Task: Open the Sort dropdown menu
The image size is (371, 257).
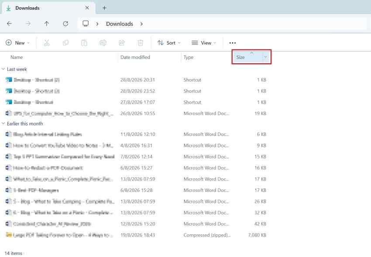Action: point(169,43)
